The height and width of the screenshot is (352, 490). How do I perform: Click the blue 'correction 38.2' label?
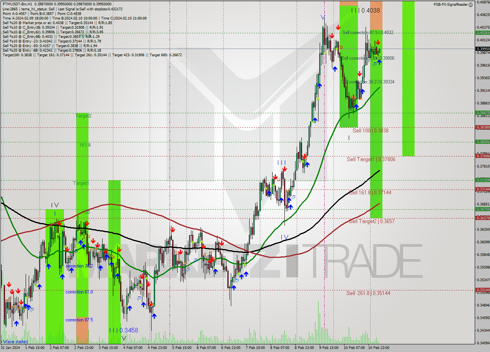click(79, 266)
